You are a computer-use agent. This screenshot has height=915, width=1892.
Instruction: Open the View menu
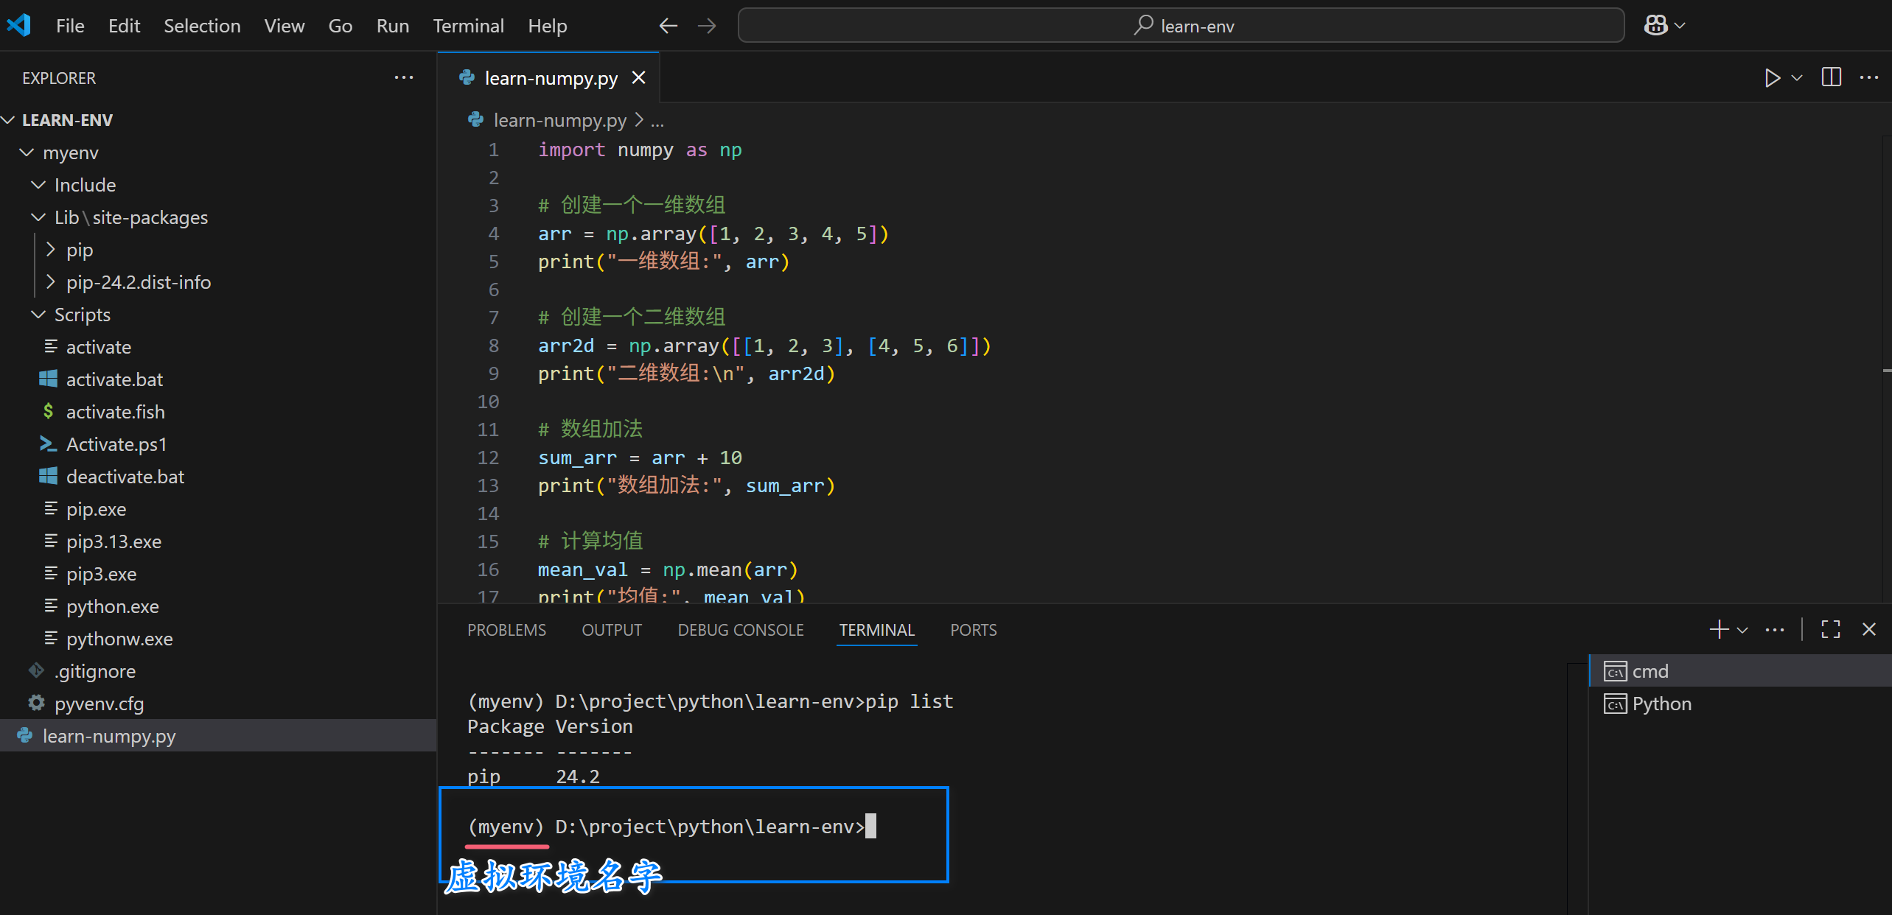pos(285,26)
